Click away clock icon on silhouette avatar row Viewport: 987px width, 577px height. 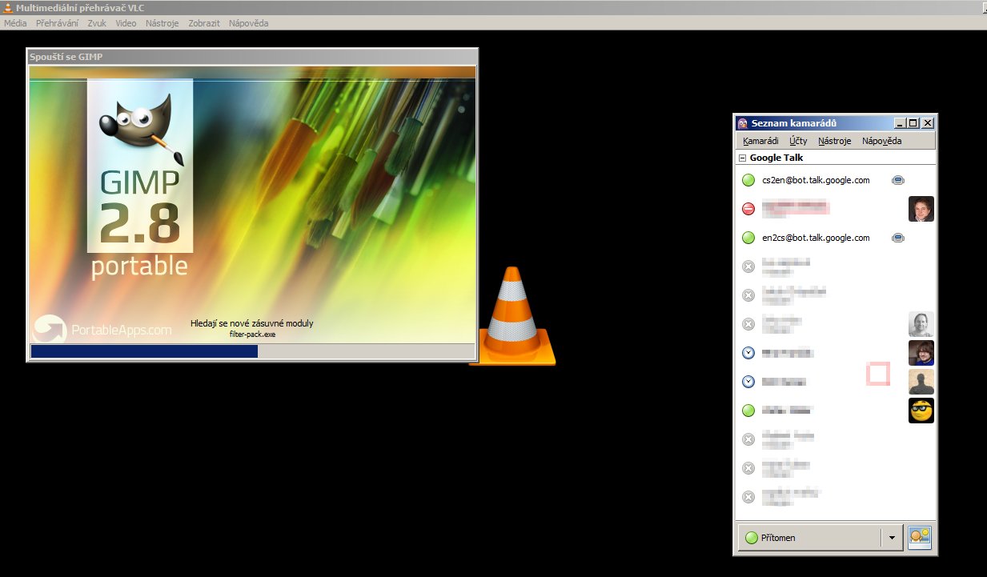pyautogui.click(x=748, y=382)
